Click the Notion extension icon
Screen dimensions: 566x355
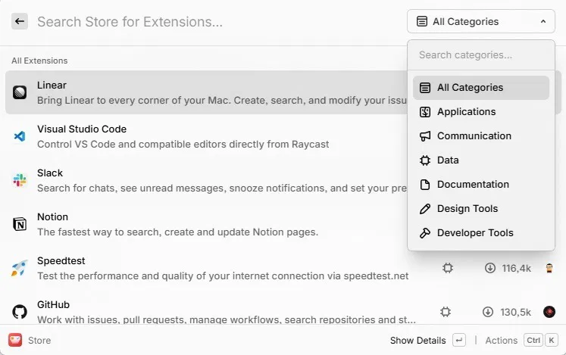(20, 224)
